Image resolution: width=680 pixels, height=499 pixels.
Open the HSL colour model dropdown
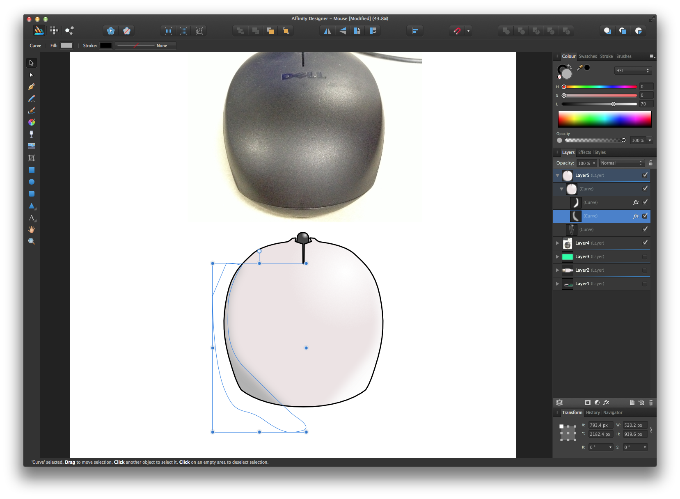coord(633,71)
